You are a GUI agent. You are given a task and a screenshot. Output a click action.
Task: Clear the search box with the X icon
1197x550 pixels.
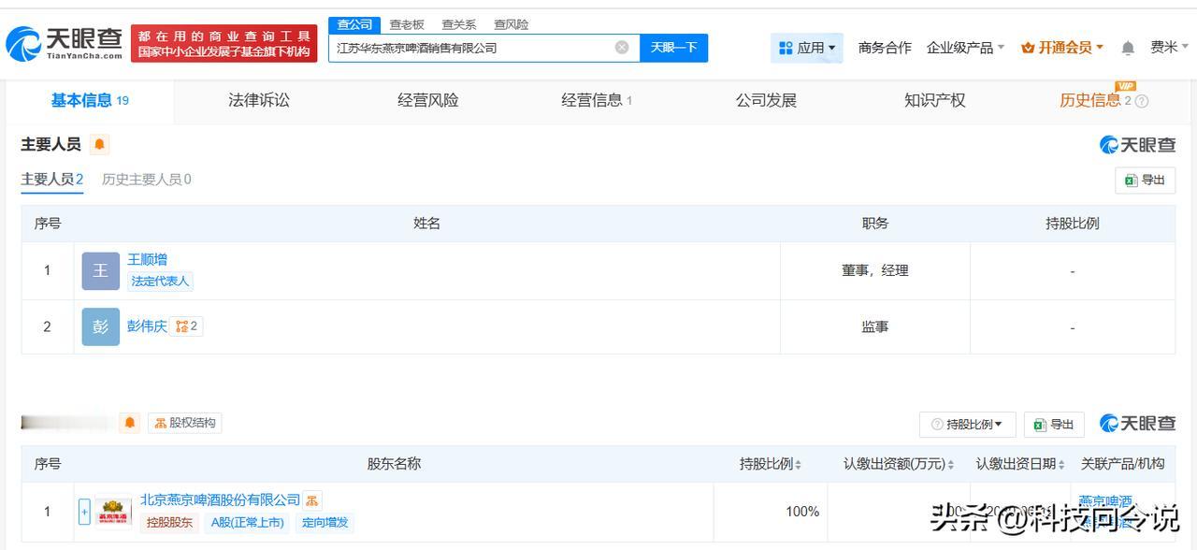(x=622, y=48)
